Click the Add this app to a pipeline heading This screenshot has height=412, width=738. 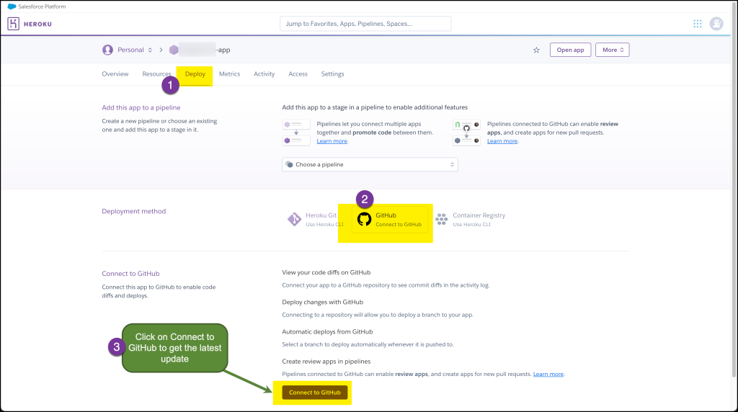pyautogui.click(x=141, y=108)
